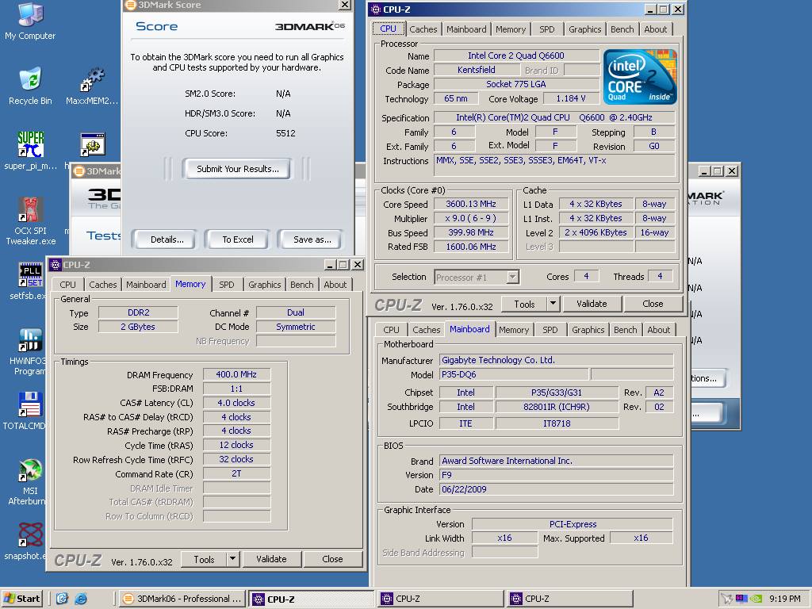Open Graphics tab in Memory CPU-Z window
Viewport: 812px width, 609px height.
(x=264, y=285)
